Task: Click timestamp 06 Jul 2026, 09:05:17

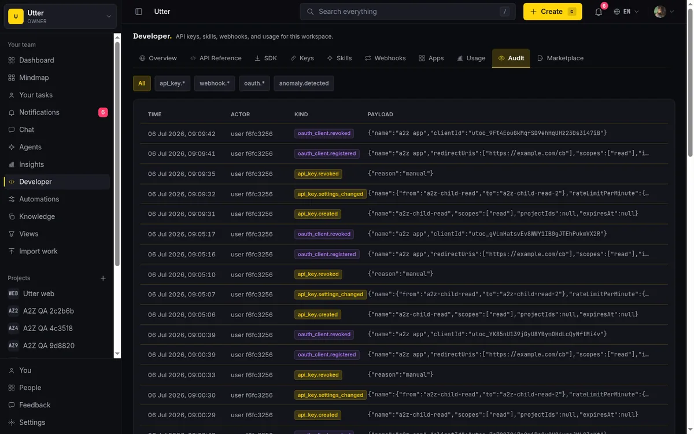Action: [x=182, y=234]
